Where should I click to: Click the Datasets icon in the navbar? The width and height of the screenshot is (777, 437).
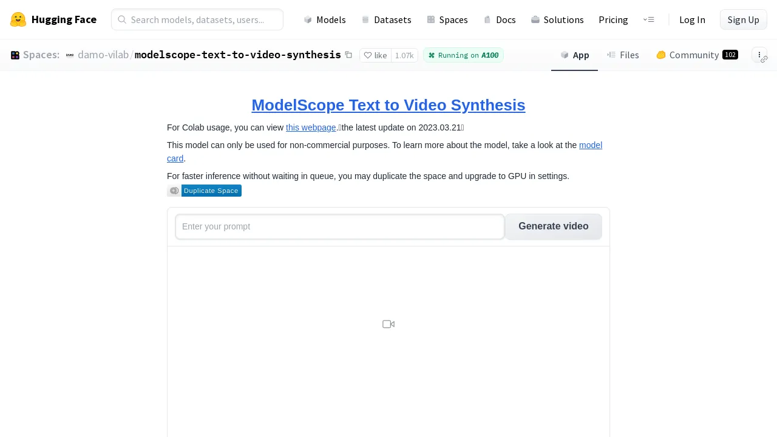click(366, 19)
